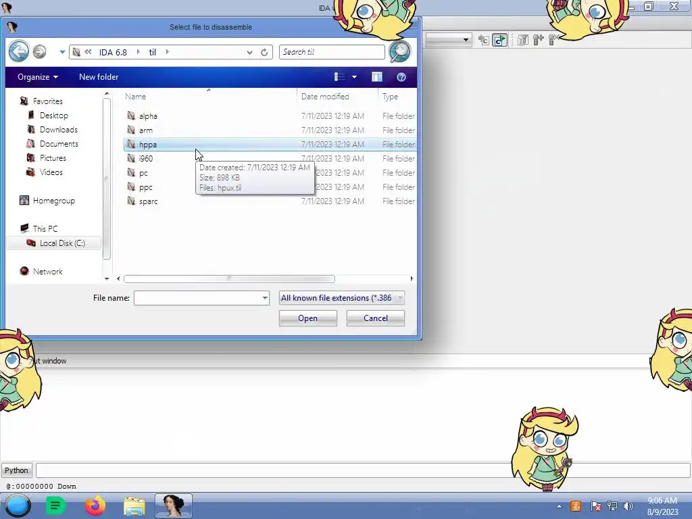
Task: Focus the 'Search til' box
Action: tap(332, 52)
